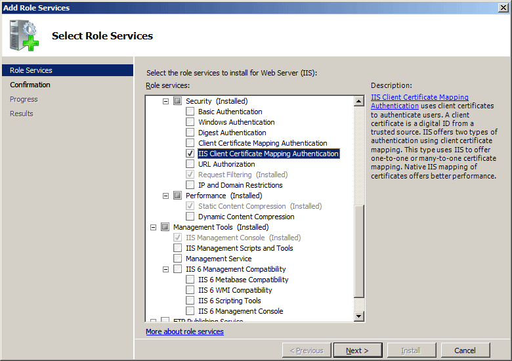Screen dimensions: 512x361
Task: Open the More about role services link
Action: pyautogui.click(x=184, y=331)
